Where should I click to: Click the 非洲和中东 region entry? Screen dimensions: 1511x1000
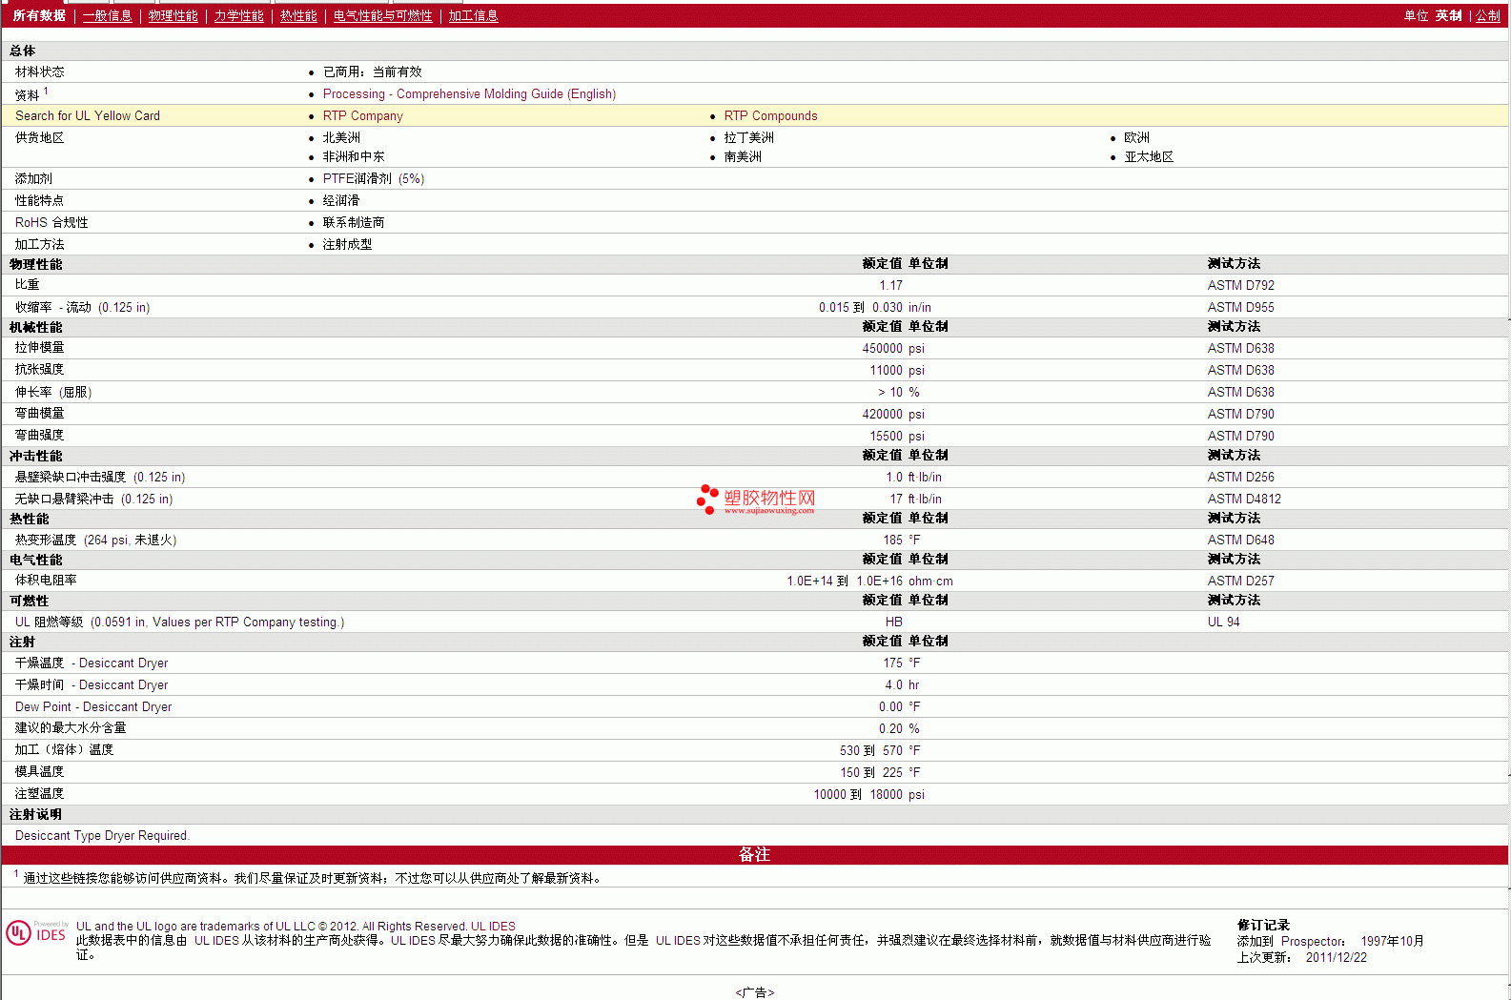354,156
